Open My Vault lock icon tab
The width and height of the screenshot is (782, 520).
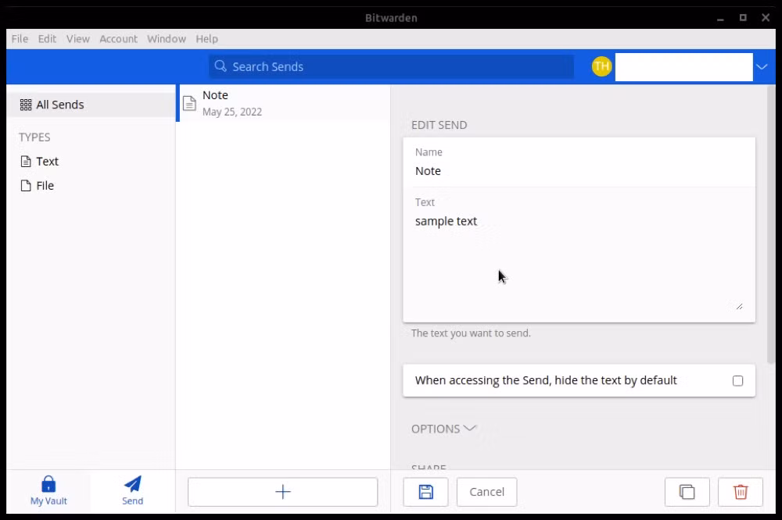48,490
